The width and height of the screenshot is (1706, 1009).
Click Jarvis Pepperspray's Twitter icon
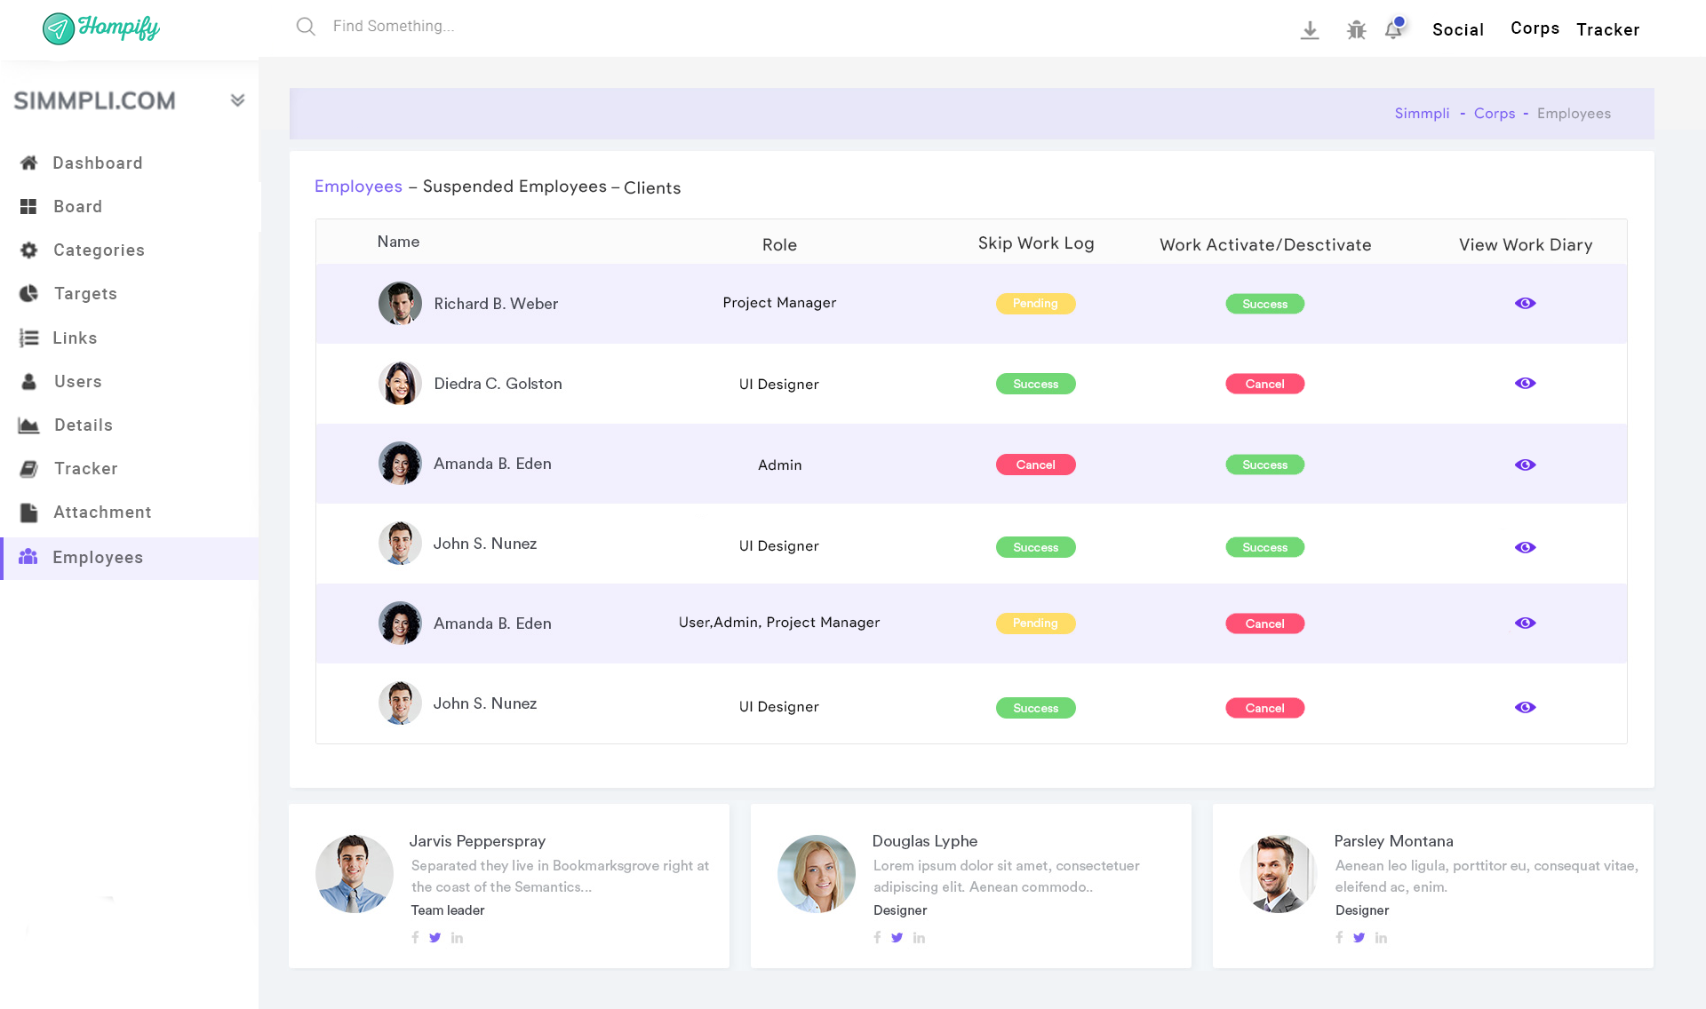pyautogui.click(x=435, y=938)
